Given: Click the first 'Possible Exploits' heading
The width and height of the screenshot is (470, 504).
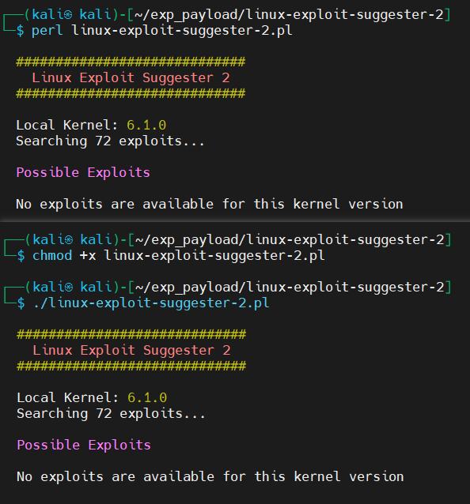Looking at the screenshot, I should [x=83, y=172].
